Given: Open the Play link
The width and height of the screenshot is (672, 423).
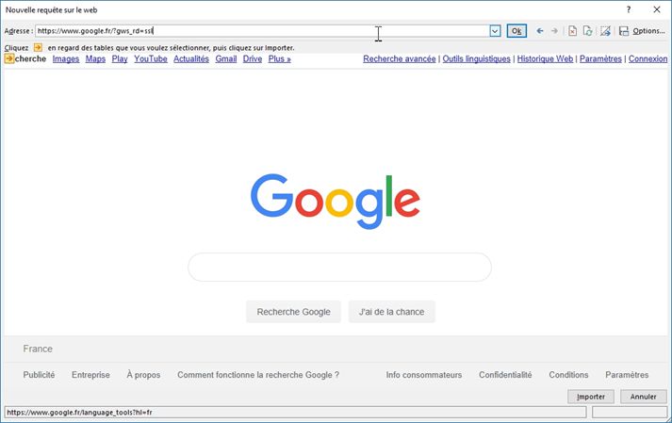Looking at the screenshot, I should point(120,58).
